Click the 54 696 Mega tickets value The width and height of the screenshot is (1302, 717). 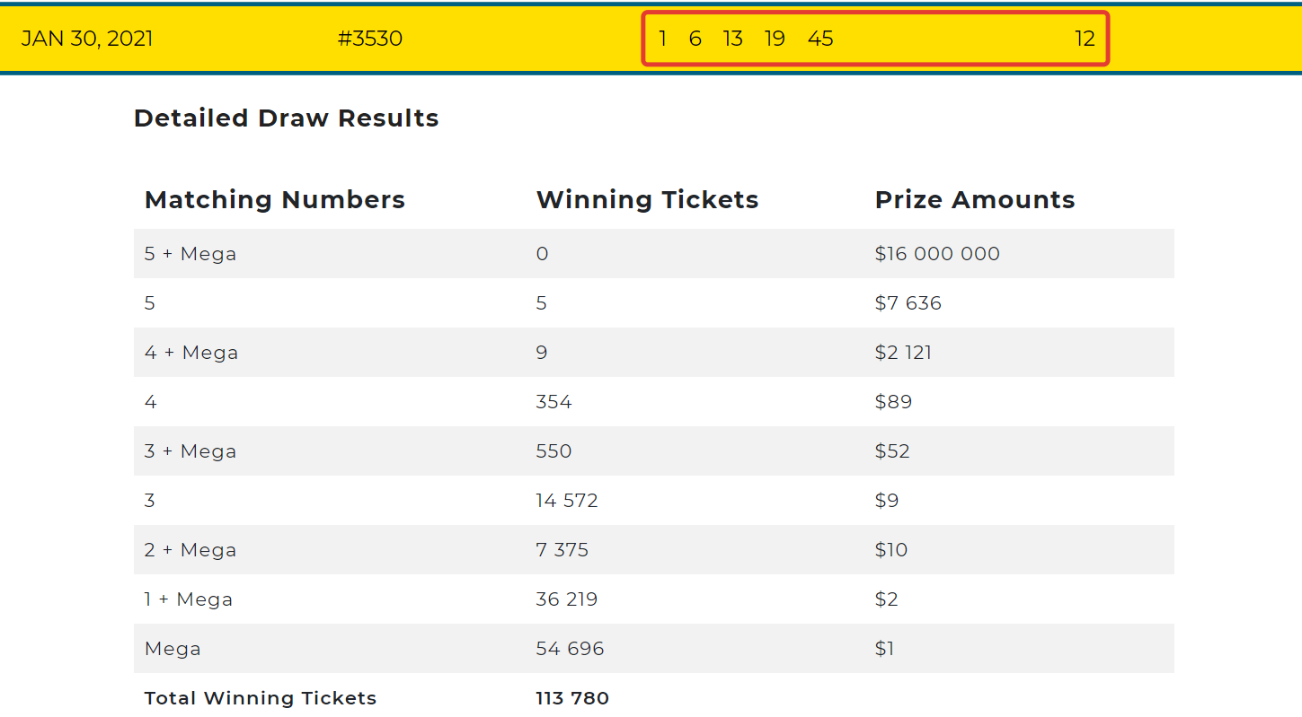tap(571, 649)
